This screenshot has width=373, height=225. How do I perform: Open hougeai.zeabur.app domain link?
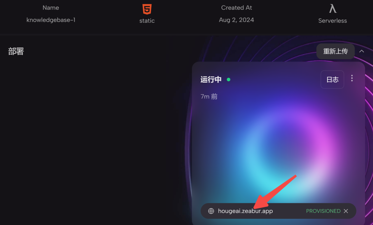(245, 211)
